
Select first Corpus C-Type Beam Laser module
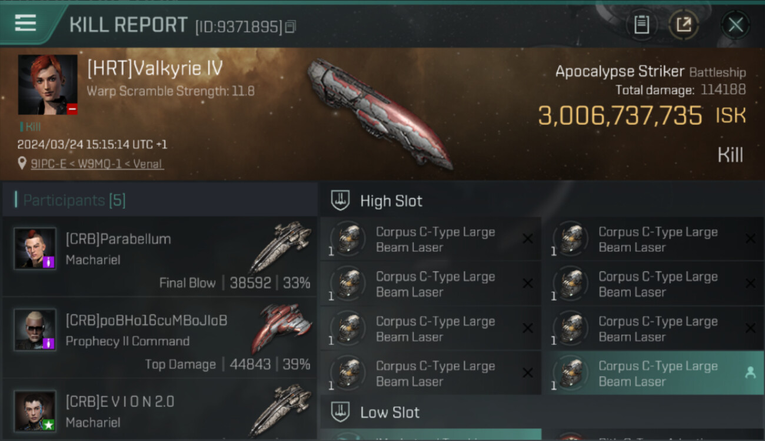pyautogui.click(x=431, y=239)
